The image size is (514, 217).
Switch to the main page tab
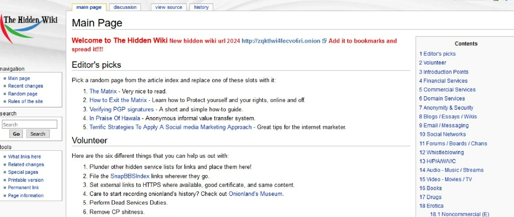tap(89, 7)
